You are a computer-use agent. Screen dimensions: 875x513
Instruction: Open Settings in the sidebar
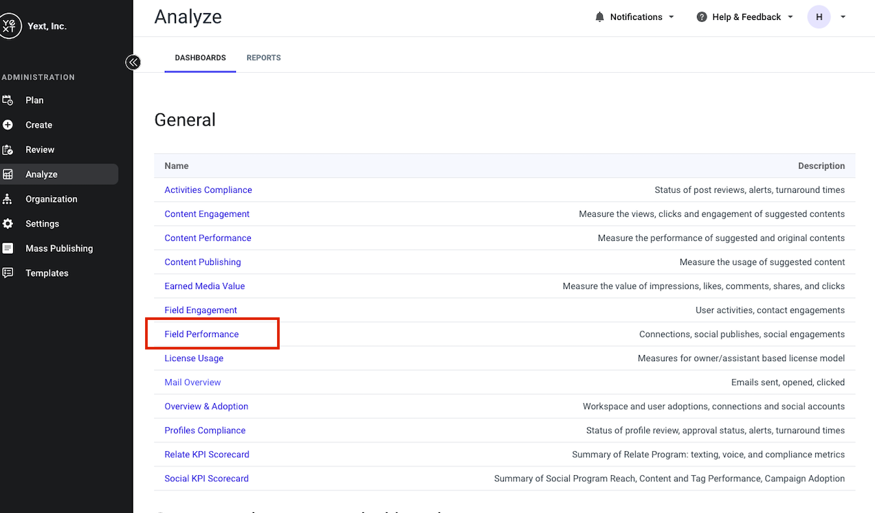click(43, 224)
